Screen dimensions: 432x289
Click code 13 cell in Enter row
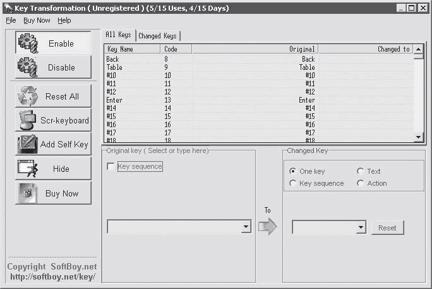(x=168, y=100)
